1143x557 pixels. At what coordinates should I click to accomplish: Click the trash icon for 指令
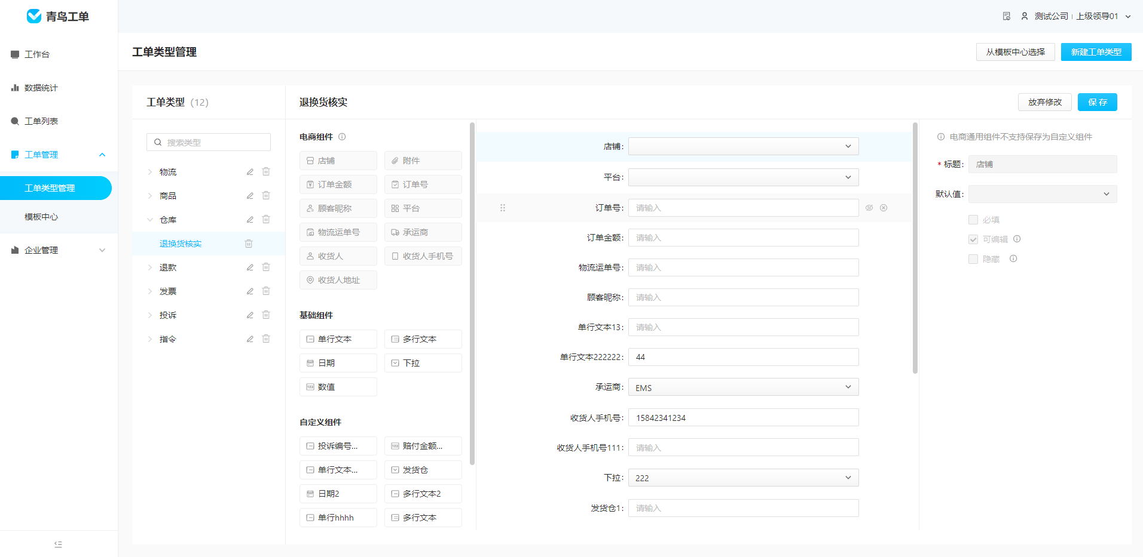coord(266,338)
